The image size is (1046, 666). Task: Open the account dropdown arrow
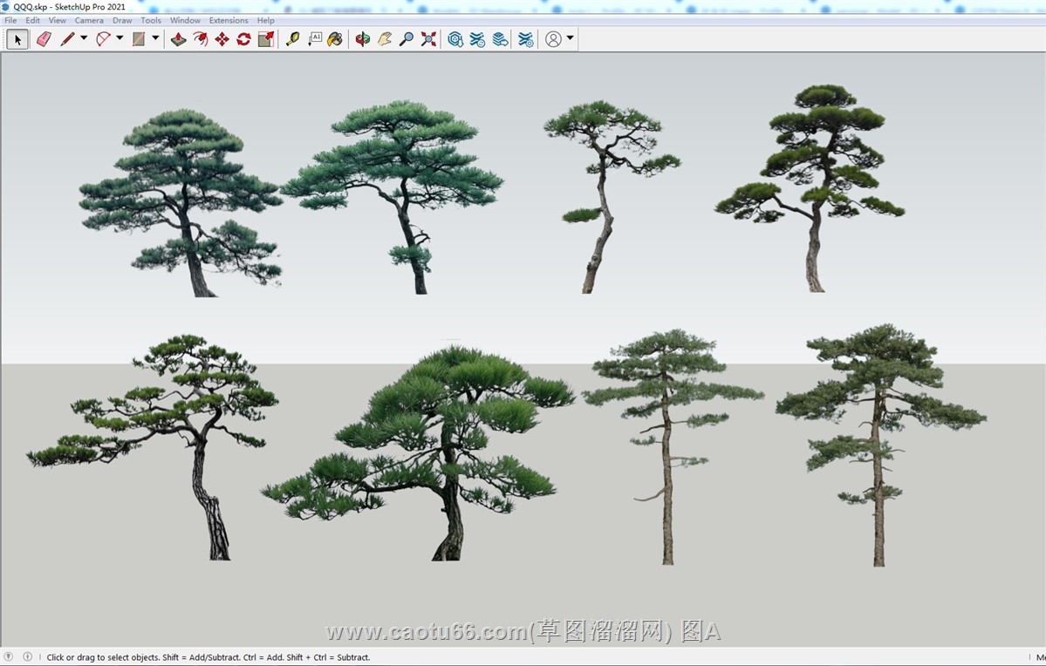[570, 38]
